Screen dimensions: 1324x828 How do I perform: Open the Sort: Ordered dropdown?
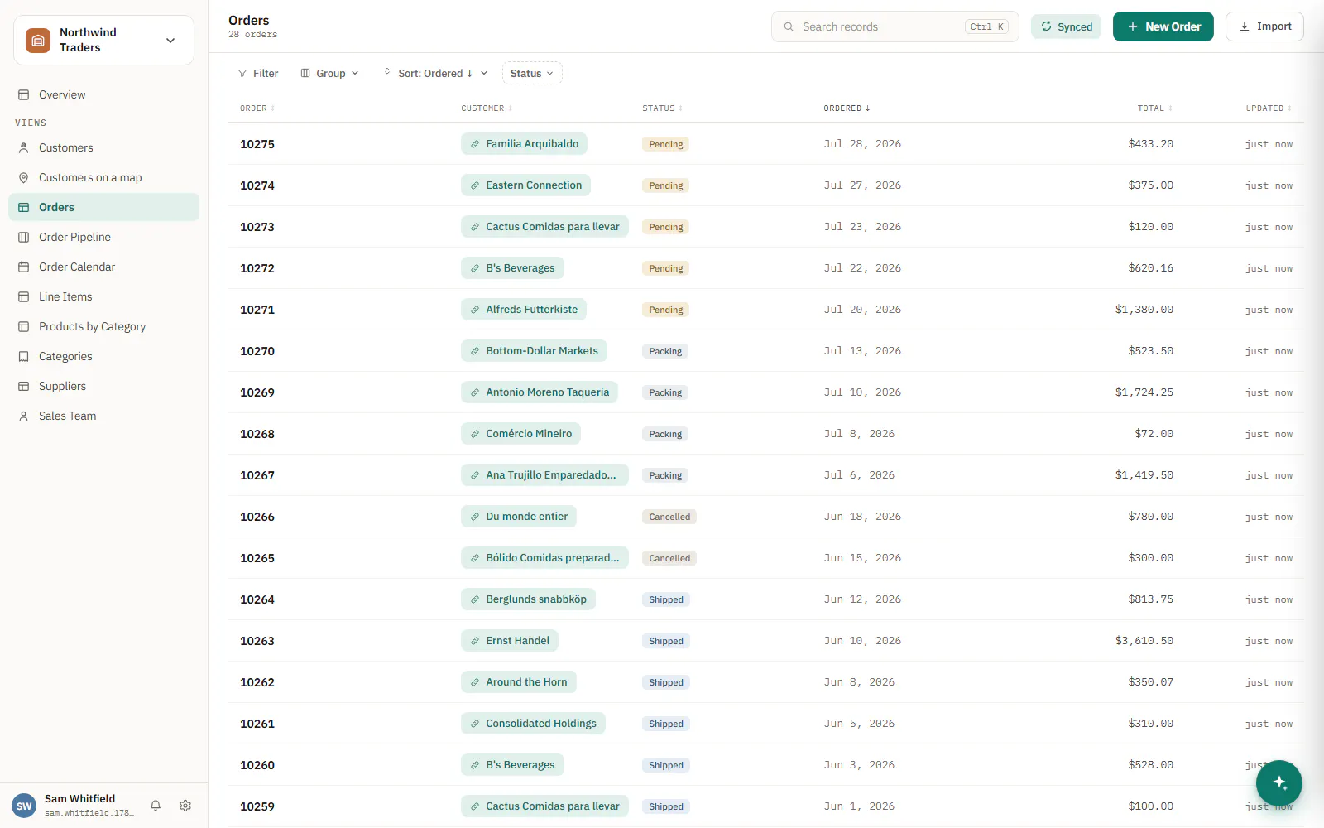(435, 73)
